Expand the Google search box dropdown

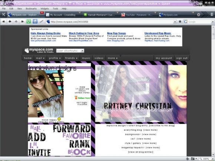pyautogui.click(x=213, y=22)
